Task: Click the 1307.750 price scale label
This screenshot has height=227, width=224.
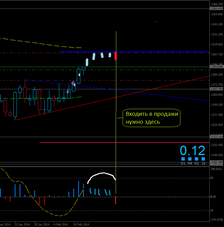Action: (x=217, y=55)
